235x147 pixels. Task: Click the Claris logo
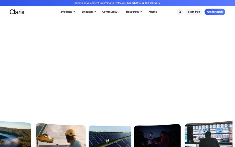pyautogui.click(x=17, y=12)
